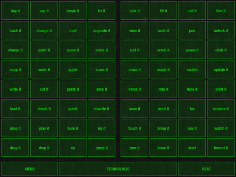Trigger the 'change it' sample

(x=44, y=30)
